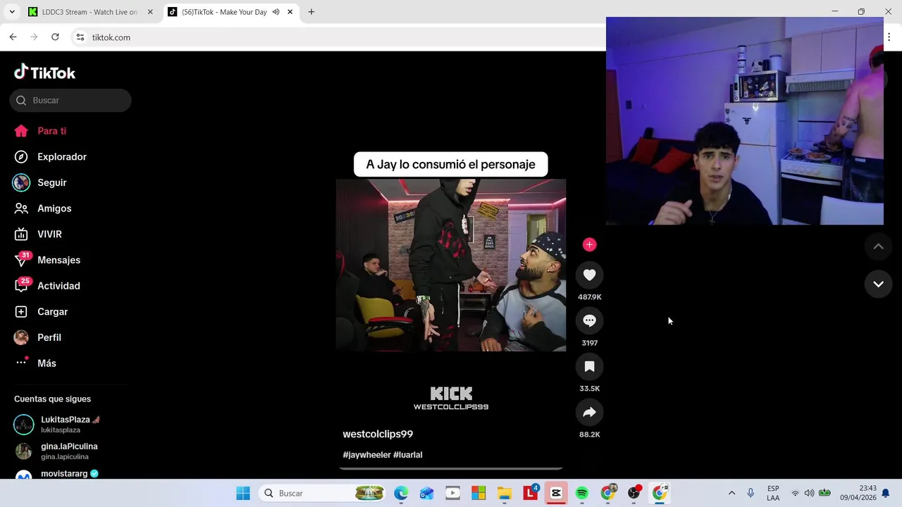The width and height of the screenshot is (902, 507).
Task: Open Microsoft Store from taskbar
Action: tap(478, 494)
